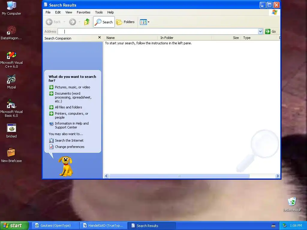The image size is (307, 230).
Task: Open the Views icon dropdown
Action: click(x=145, y=22)
